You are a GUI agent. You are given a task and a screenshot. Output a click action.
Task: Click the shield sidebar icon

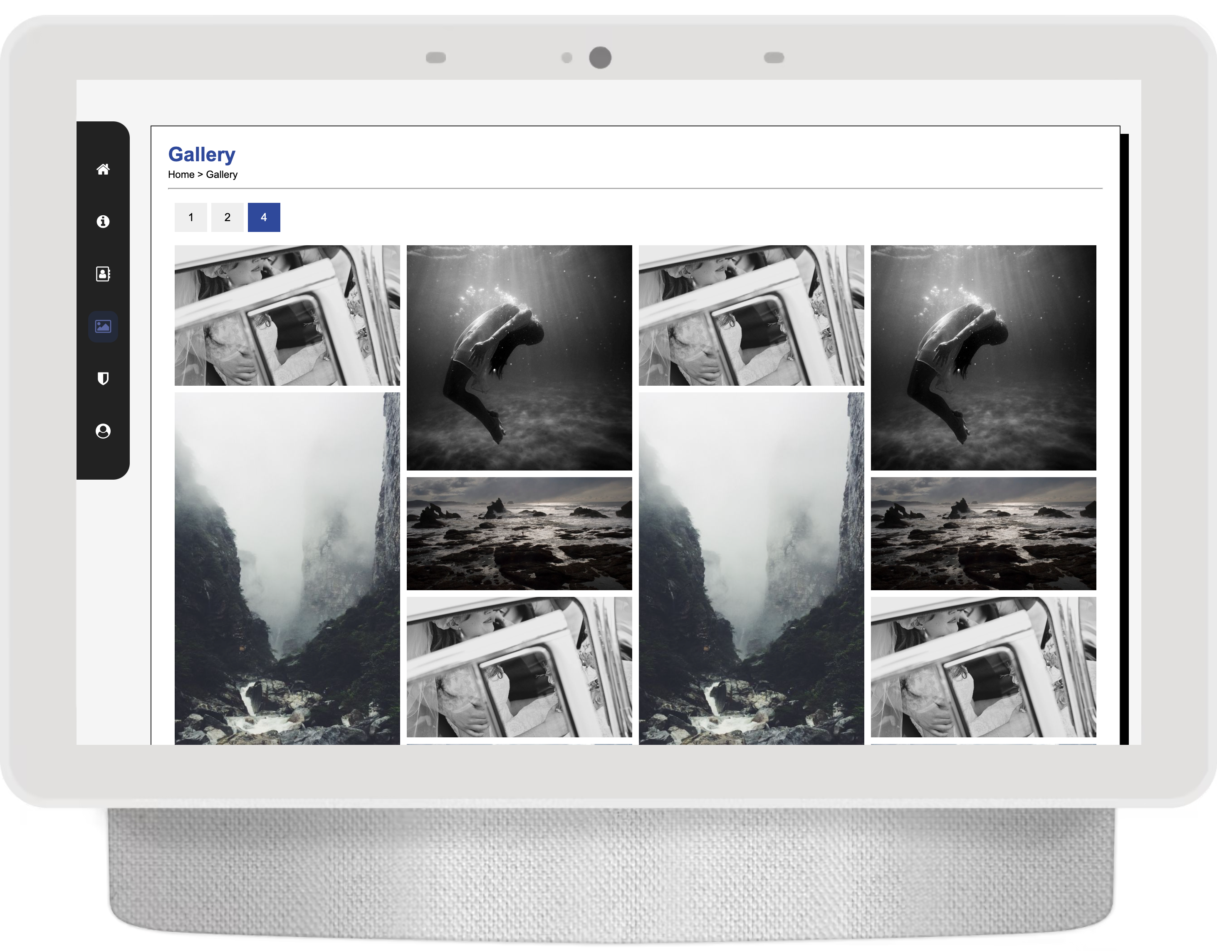[103, 379]
